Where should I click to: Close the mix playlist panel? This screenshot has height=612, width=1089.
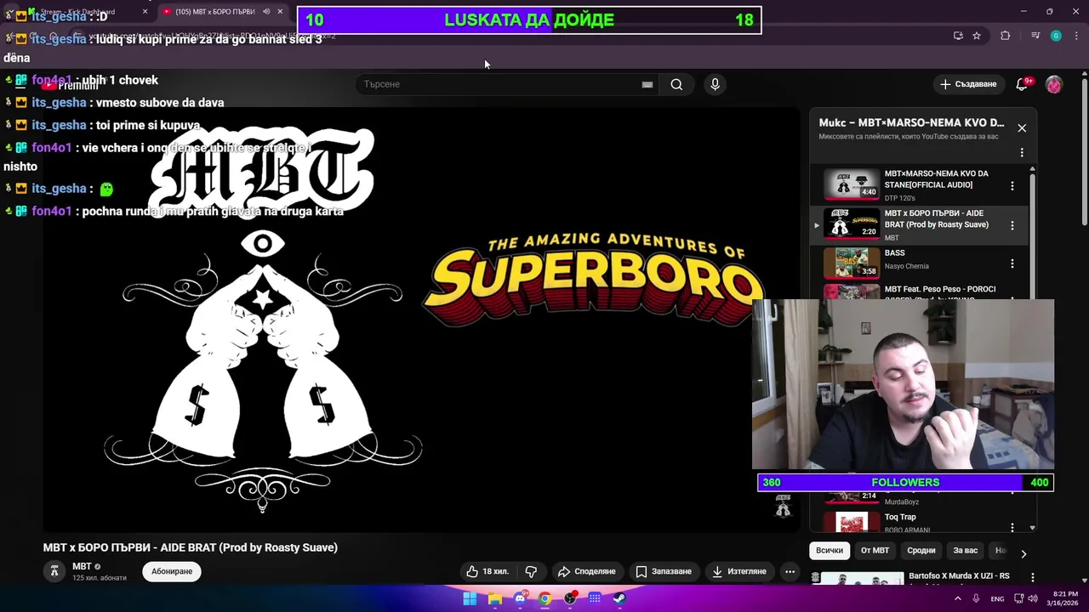(x=1022, y=127)
